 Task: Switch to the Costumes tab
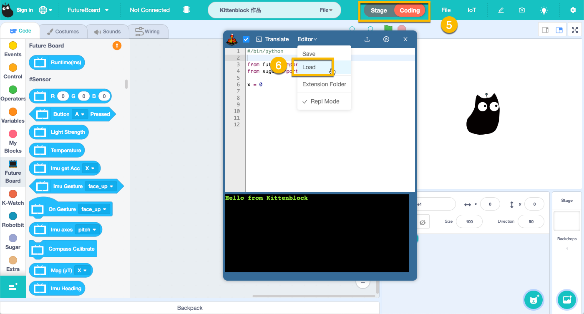tap(63, 32)
